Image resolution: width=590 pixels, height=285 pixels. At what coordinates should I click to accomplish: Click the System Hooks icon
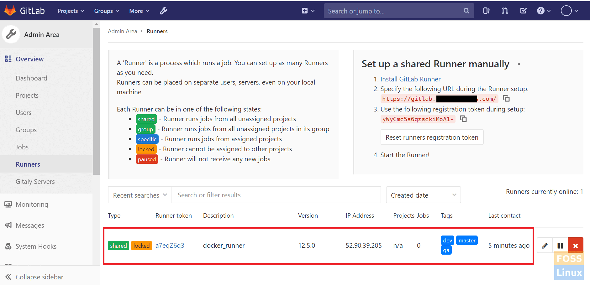[x=8, y=246]
